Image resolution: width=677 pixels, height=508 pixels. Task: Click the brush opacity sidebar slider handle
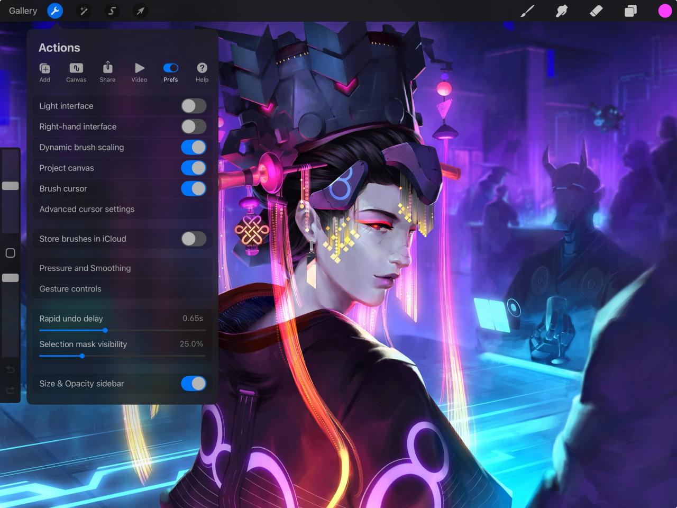(11, 278)
